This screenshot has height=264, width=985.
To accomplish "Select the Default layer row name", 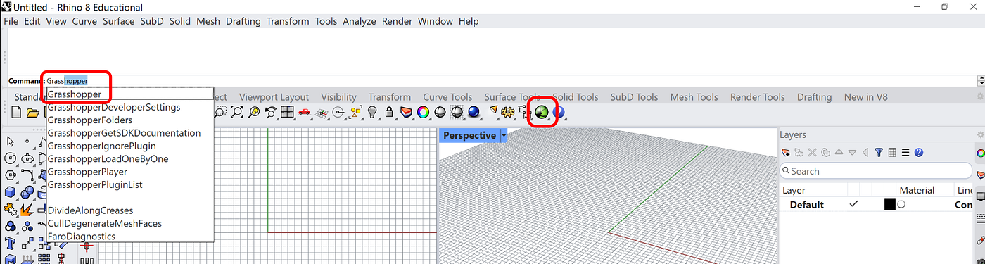I will coord(806,205).
